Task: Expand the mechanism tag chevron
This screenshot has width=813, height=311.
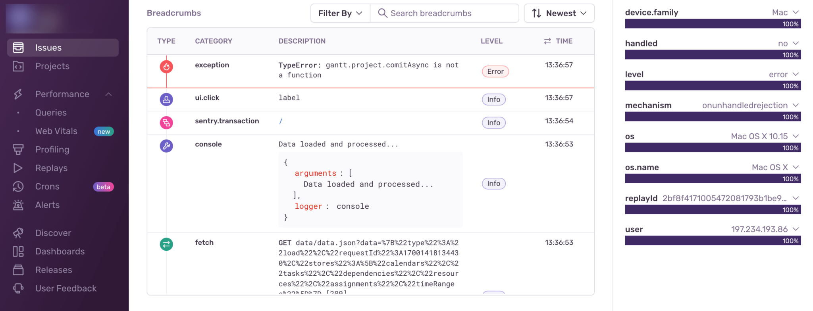Action: point(796,105)
